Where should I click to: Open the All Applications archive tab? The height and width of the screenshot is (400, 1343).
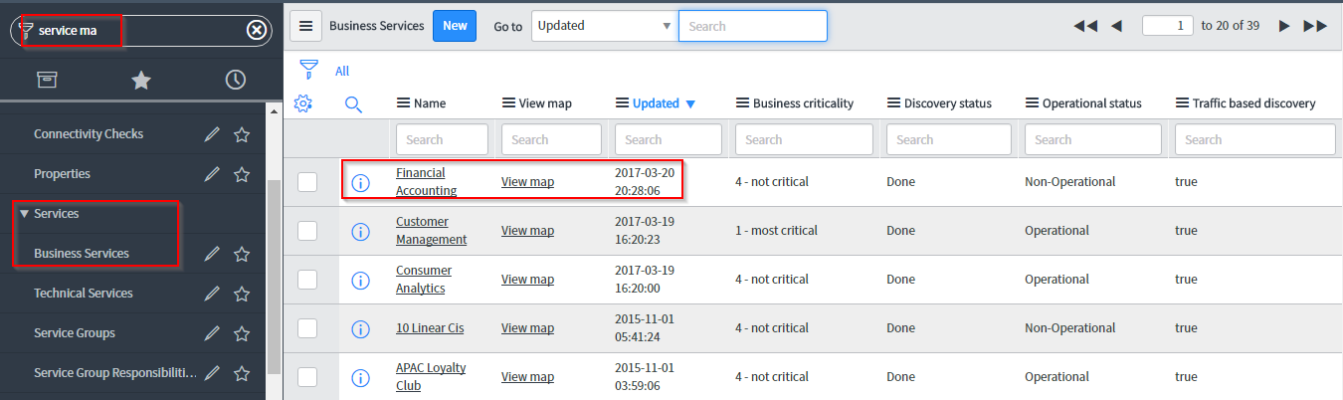coord(47,80)
